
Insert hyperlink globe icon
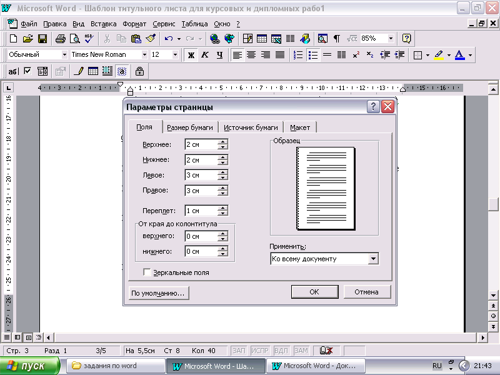(214, 39)
